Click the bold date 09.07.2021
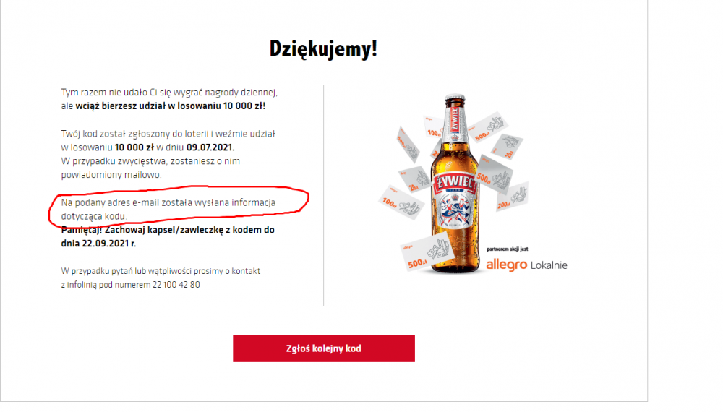This screenshot has width=723, height=412. click(x=210, y=147)
